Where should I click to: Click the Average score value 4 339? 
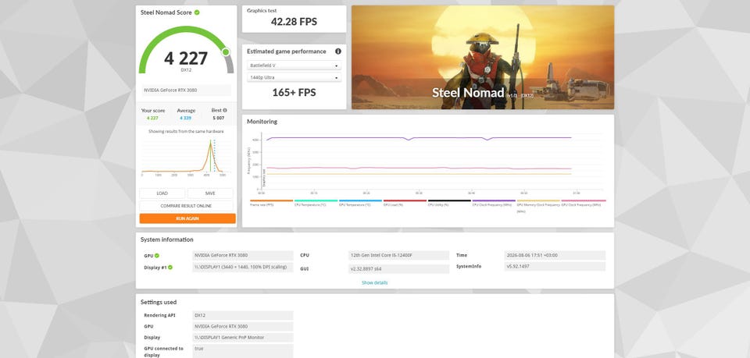point(186,118)
